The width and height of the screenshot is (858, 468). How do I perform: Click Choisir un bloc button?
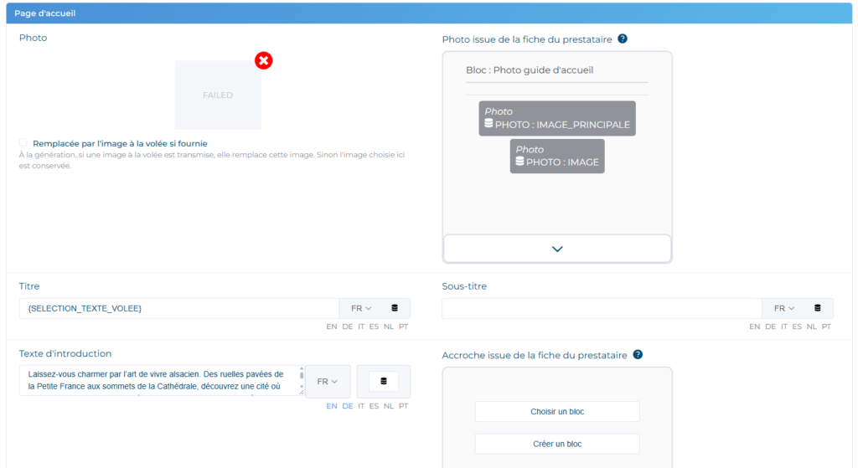tap(557, 412)
